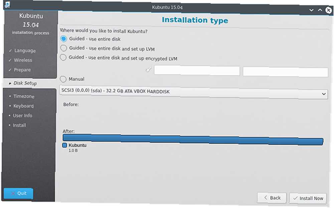
Task: Click 'Where would you like to install Kubuntu?'
Action: 104,31
